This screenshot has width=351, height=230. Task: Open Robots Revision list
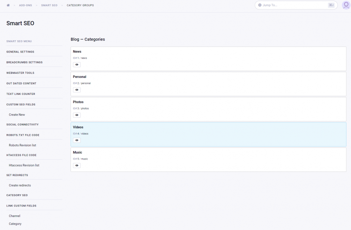[22, 145]
